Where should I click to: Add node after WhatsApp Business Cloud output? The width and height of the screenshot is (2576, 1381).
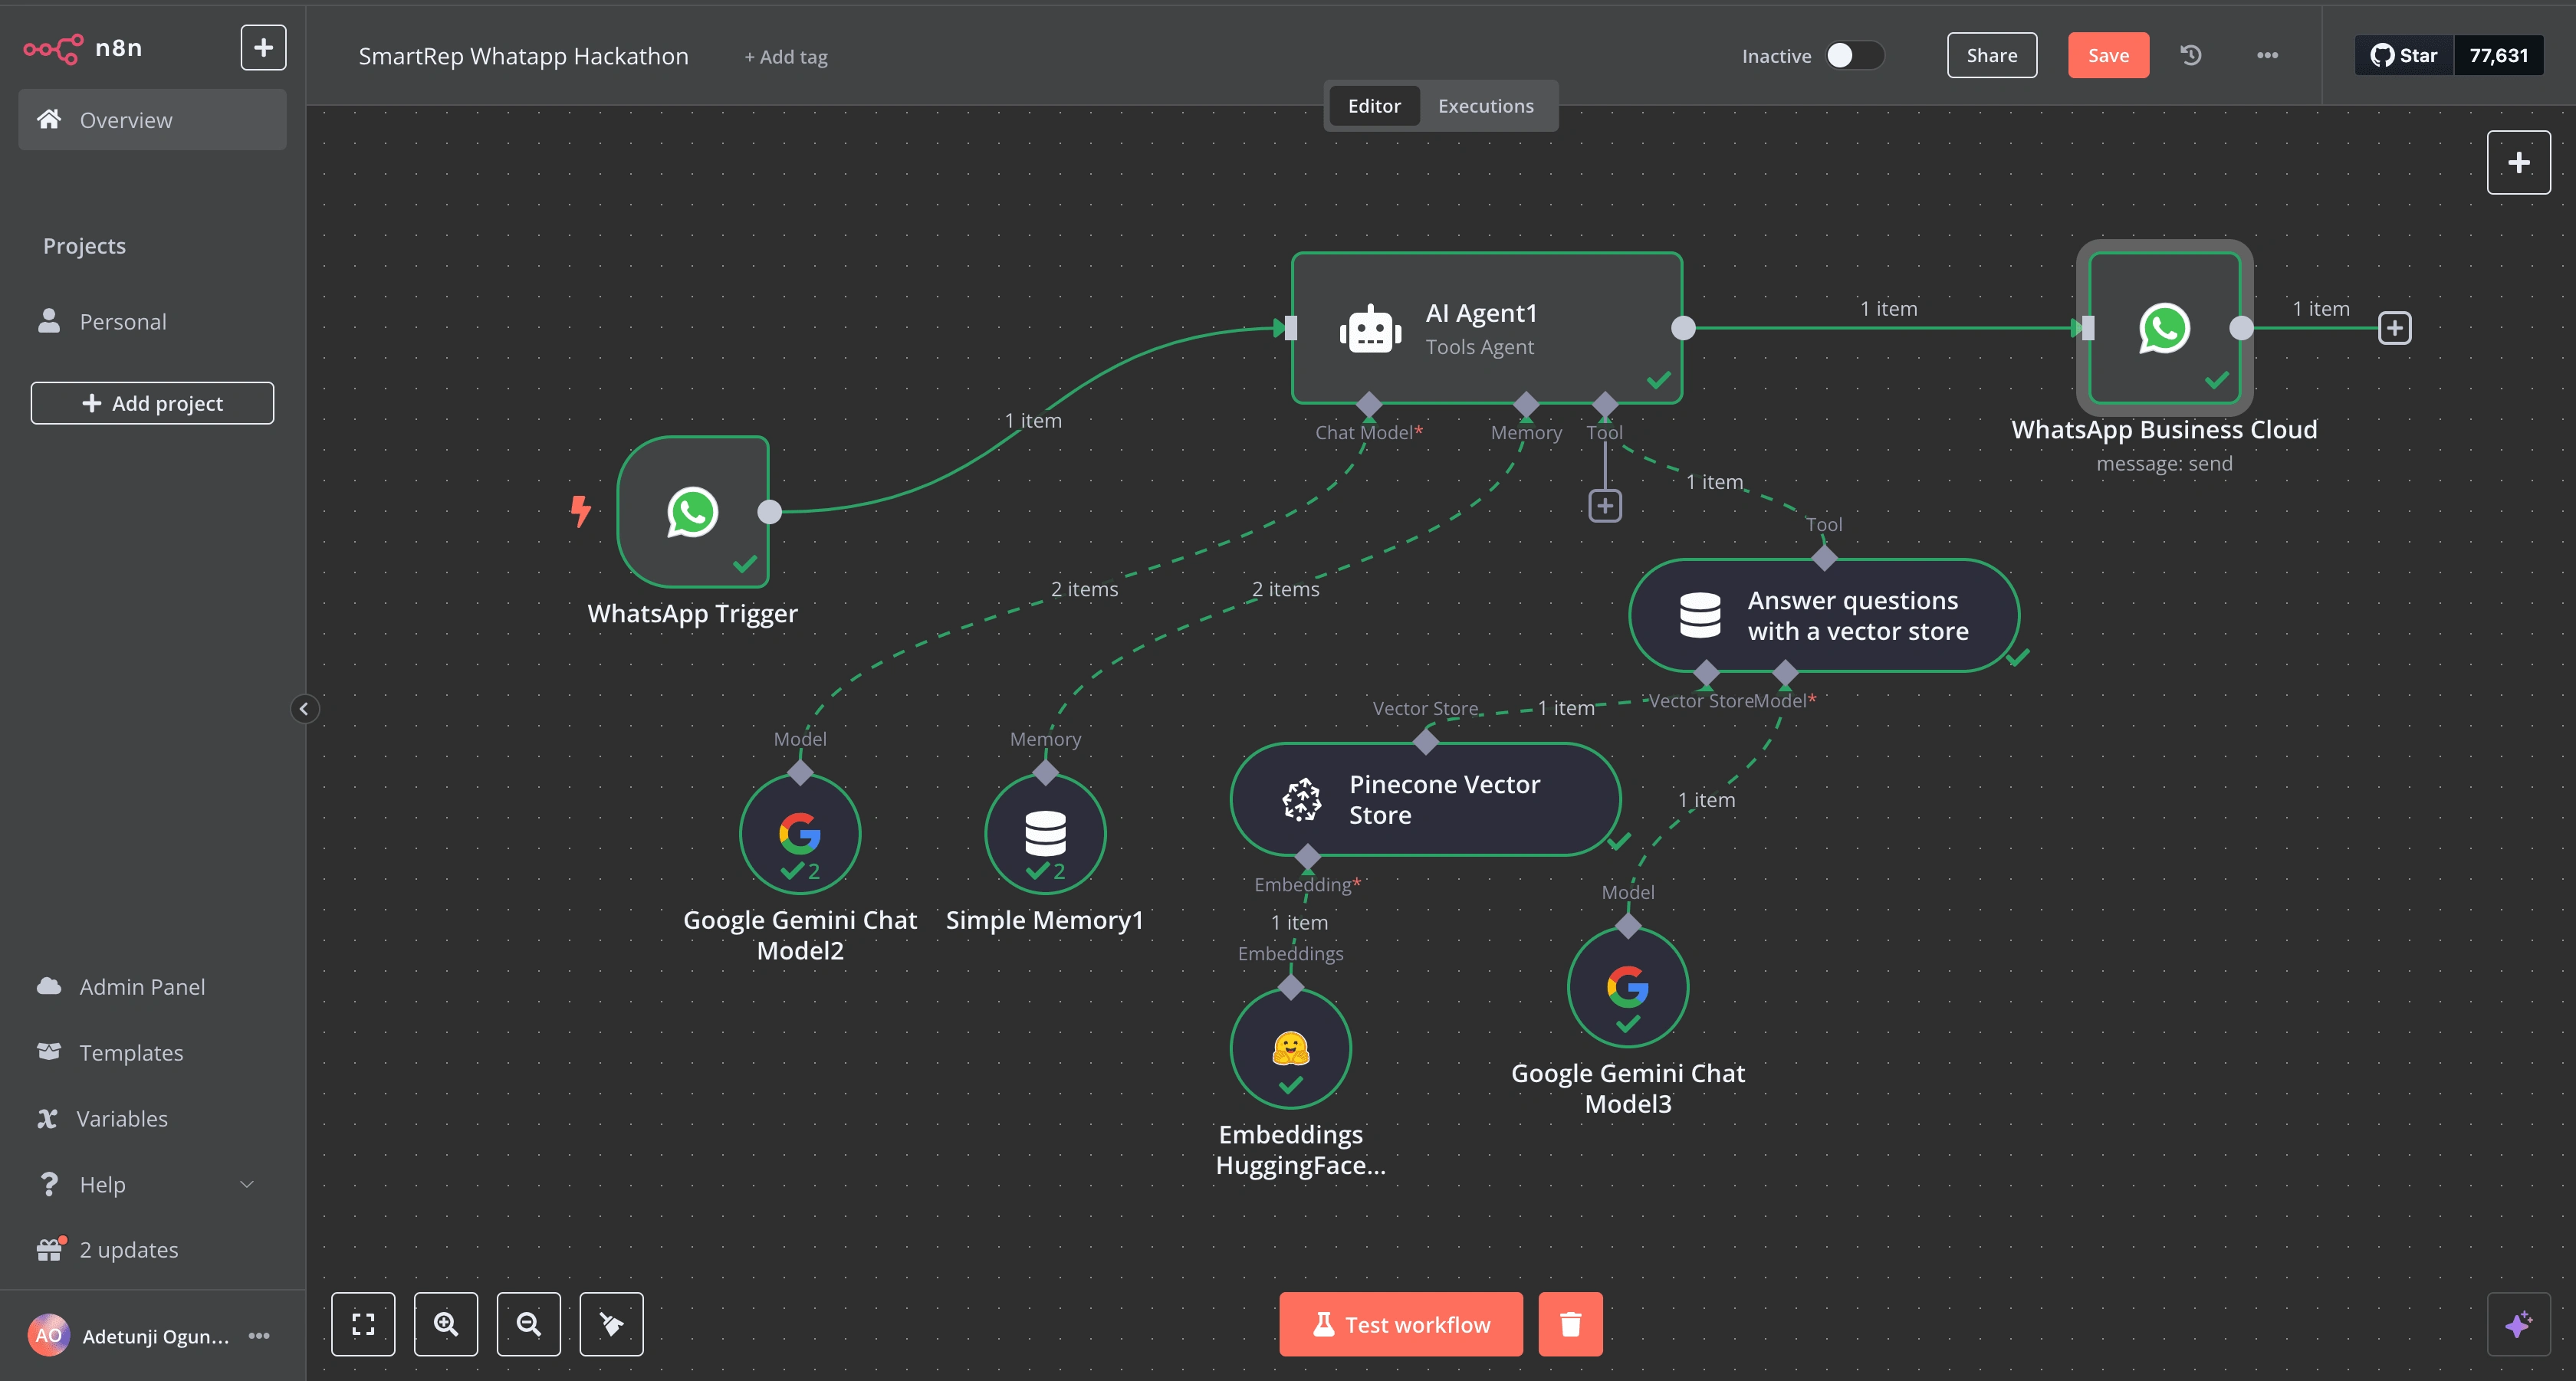pyautogui.click(x=2394, y=328)
